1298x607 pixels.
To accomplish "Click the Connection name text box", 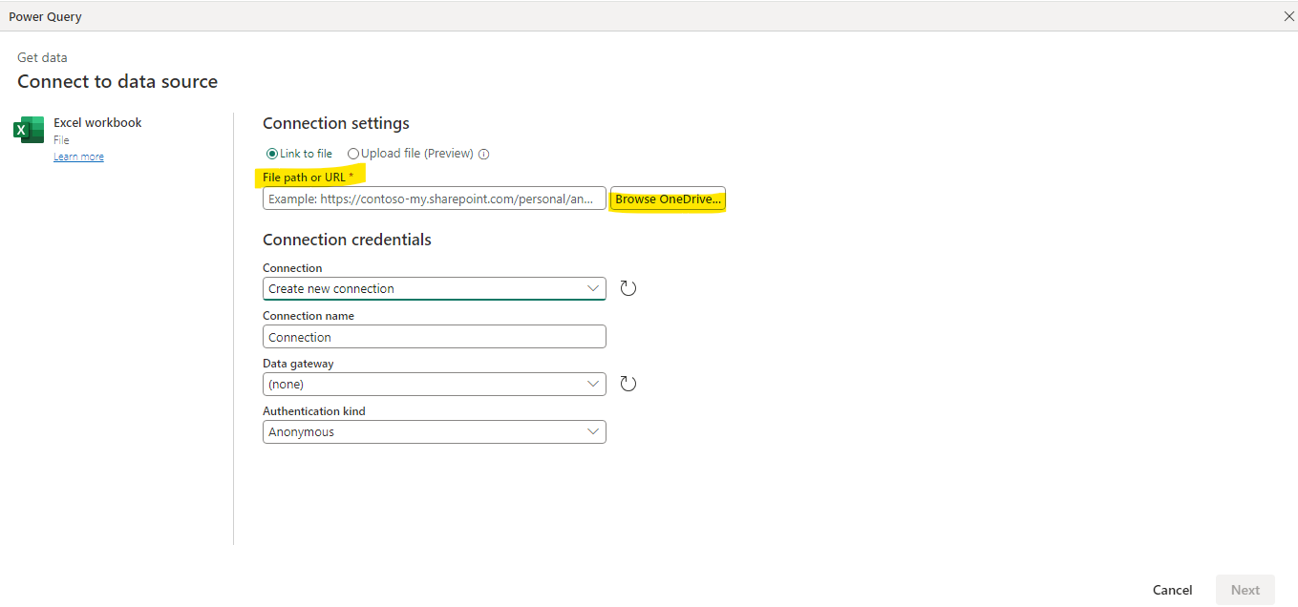I will pyautogui.click(x=434, y=336).
